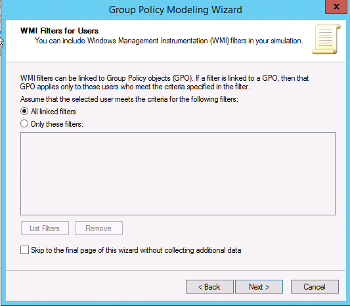This screenshot has width=350, height=306.
Task: Enable the Skip to final page checkbox
Action: coord(24,250)
